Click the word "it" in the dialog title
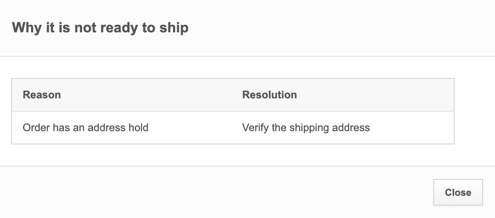The height and width of the screenshot is (218, 495). (x=49, y=28)
